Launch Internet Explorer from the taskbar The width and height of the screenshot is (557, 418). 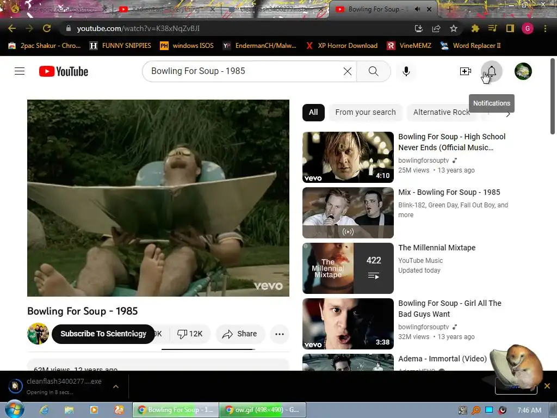(x=44, y=410)
